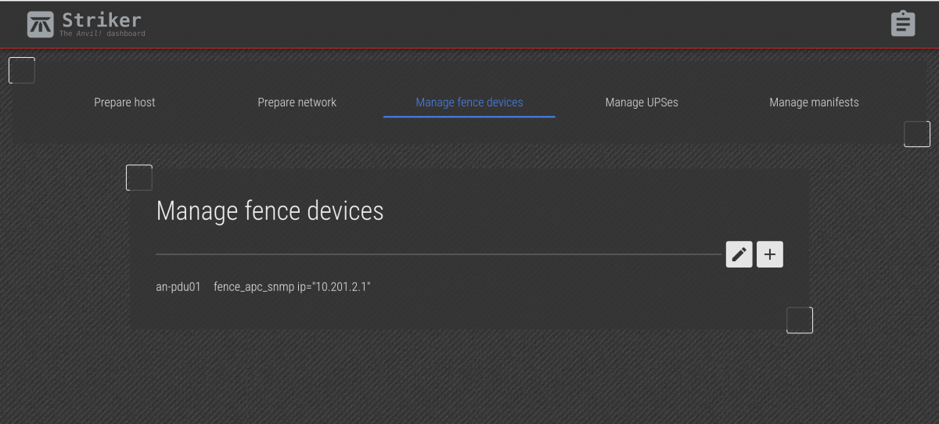The height and width of the screenshot is (424, 939).
Task: Select the an-pdu01 fence device entry
Action: [x=178, y=287]
